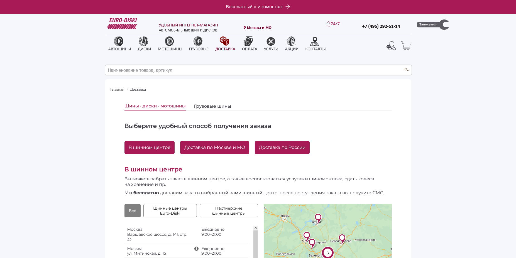The height and width of the screenshot is (258, 516).
Task: Click the map pin near Дубна
Action: tap(318, 218)
